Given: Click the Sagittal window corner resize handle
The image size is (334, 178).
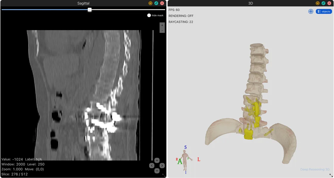Looking at the screenshot, I should [163, 175].
